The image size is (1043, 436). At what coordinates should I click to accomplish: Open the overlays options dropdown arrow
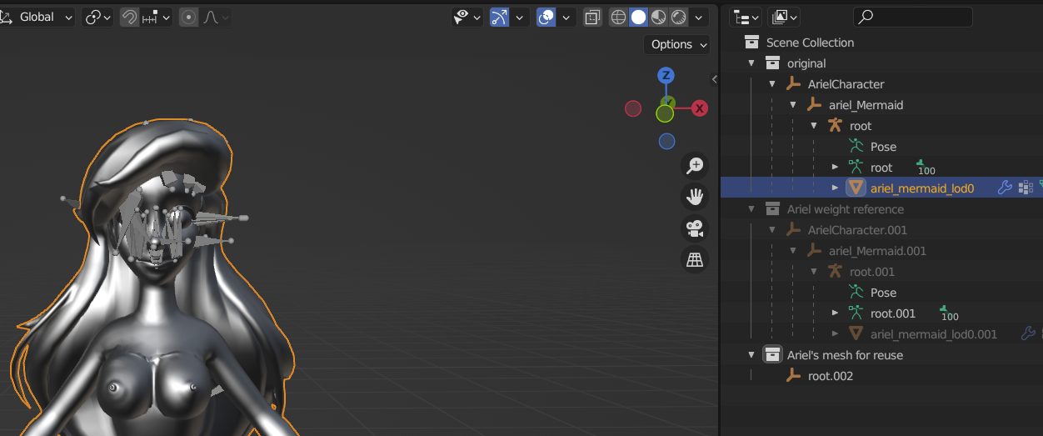coord(566,17)
